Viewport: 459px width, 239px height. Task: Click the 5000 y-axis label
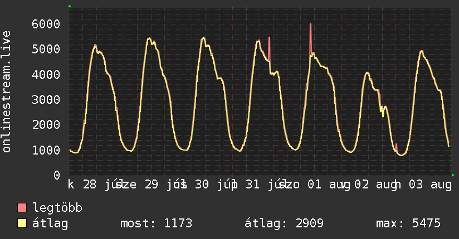[46, 49]
